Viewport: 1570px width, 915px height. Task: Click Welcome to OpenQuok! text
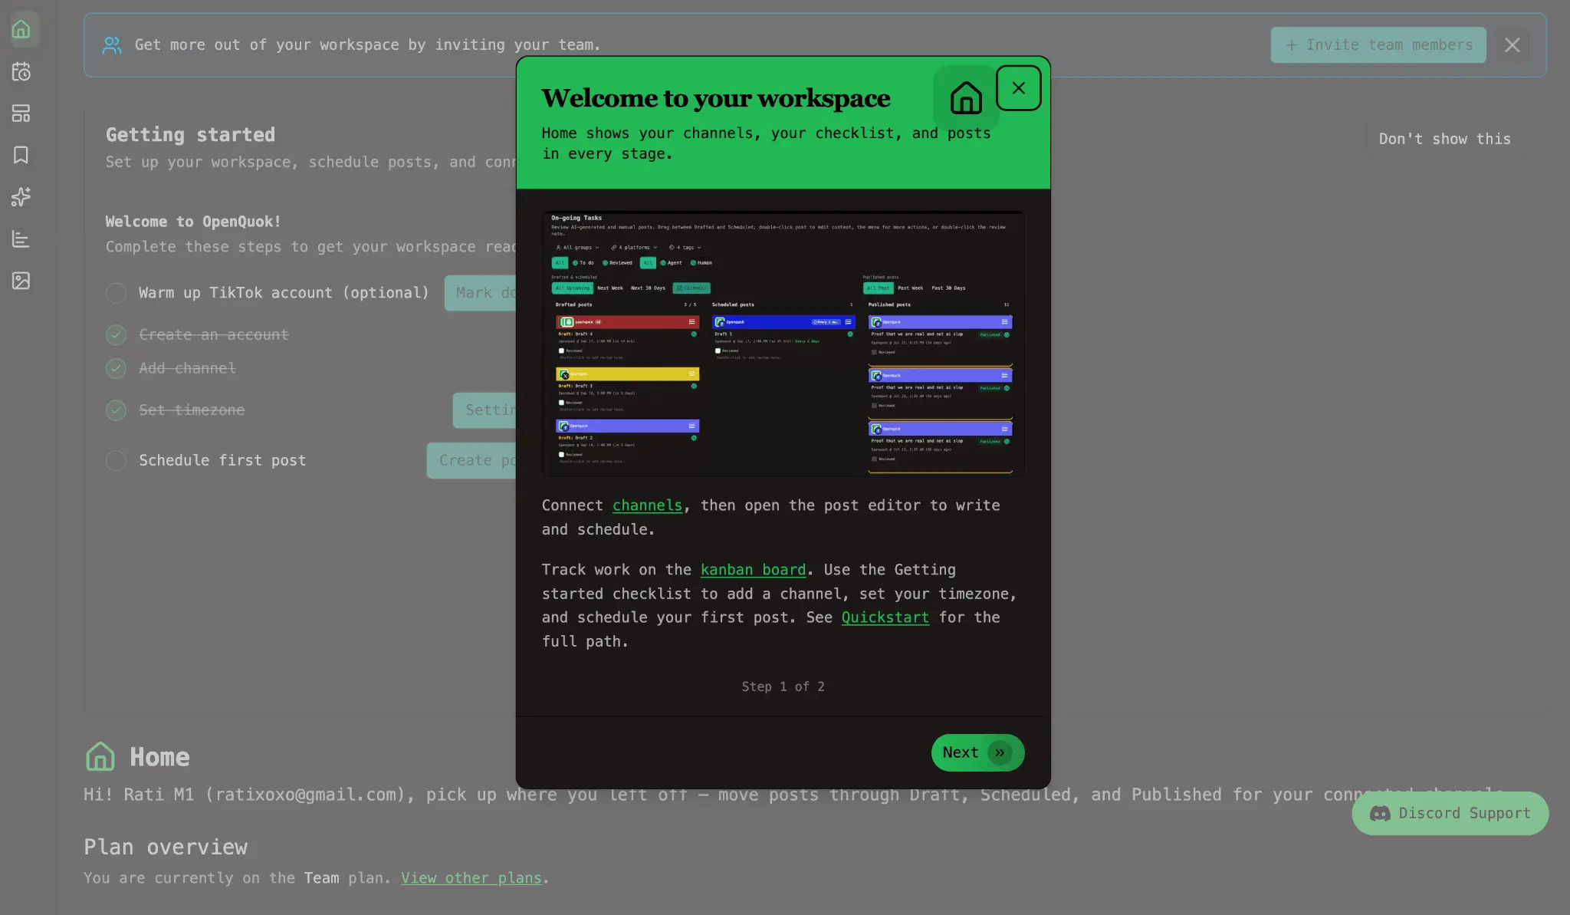point(193,222)
